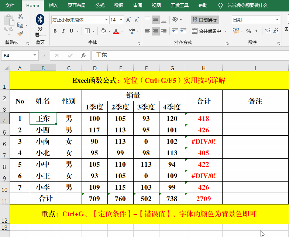Click the increase font size icon
The width and height of the screenshot is (289, 237).
point(128,20)
